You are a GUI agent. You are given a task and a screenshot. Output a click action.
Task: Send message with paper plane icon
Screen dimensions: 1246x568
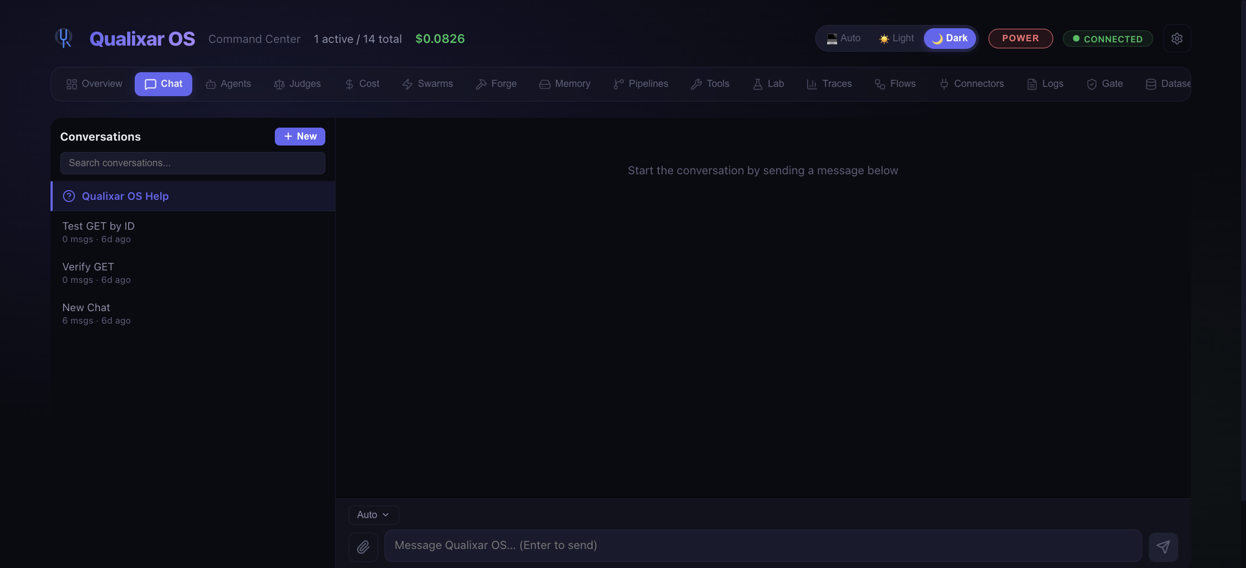(1163, 547)
